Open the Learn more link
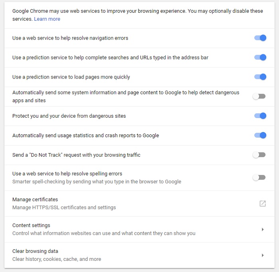This screenshot has height=272, width=279. 47,19
